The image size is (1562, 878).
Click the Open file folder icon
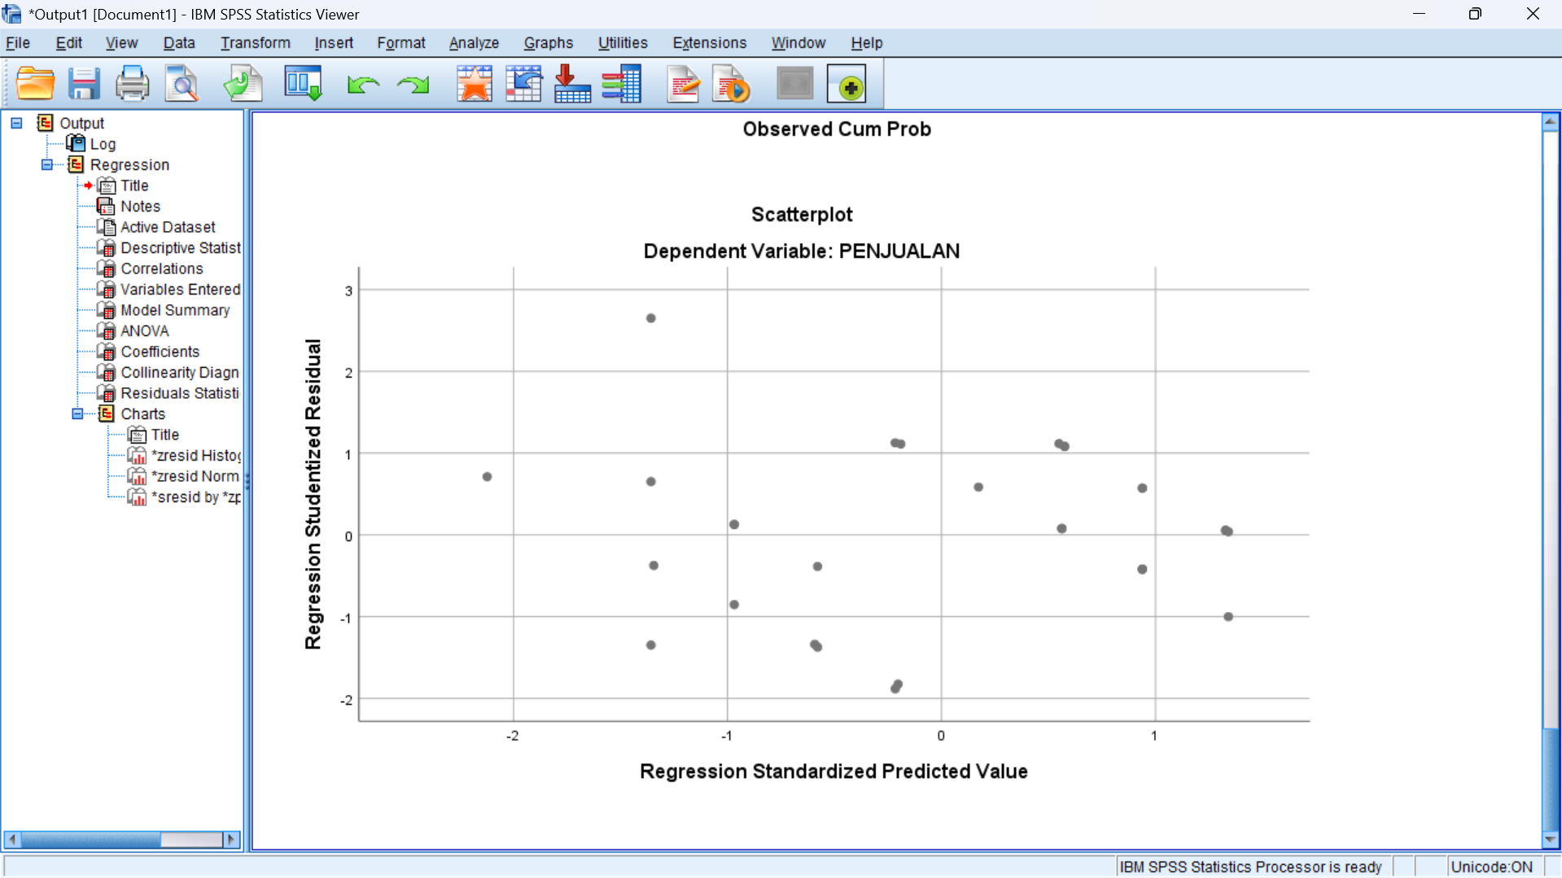coord(35,84)
